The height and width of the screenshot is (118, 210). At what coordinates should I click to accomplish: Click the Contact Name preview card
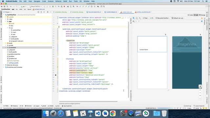pyautogui.click(x=152, y=44)
